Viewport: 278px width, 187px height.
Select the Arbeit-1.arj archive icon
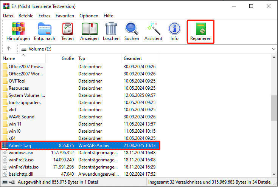(x=5, y=145)
